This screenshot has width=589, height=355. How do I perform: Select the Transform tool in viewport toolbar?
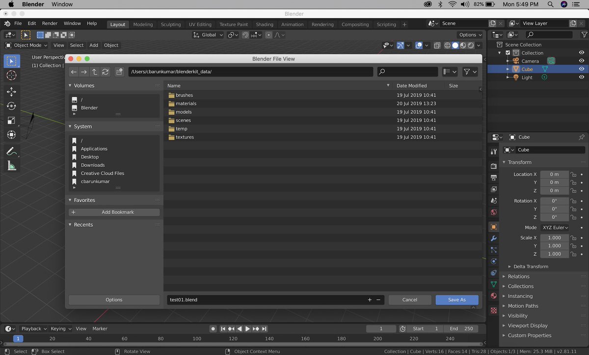[11, 135]
